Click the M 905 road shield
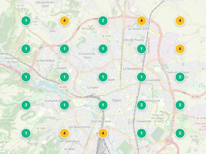Viewport: 206px width, 154px height. click(63, 87)
